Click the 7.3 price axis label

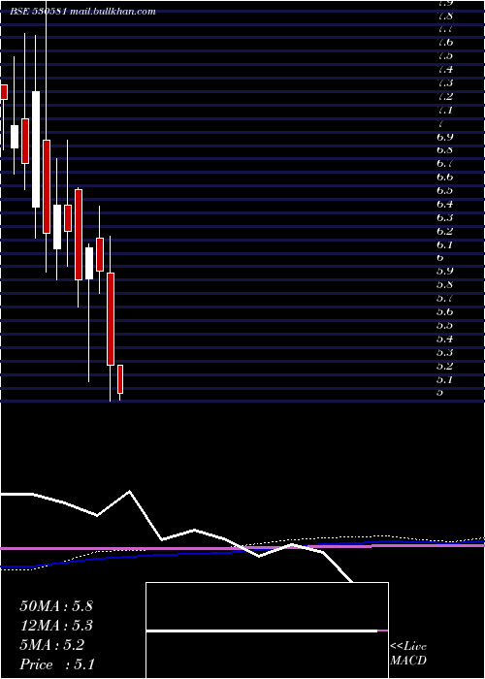click(x=445, y=82)
